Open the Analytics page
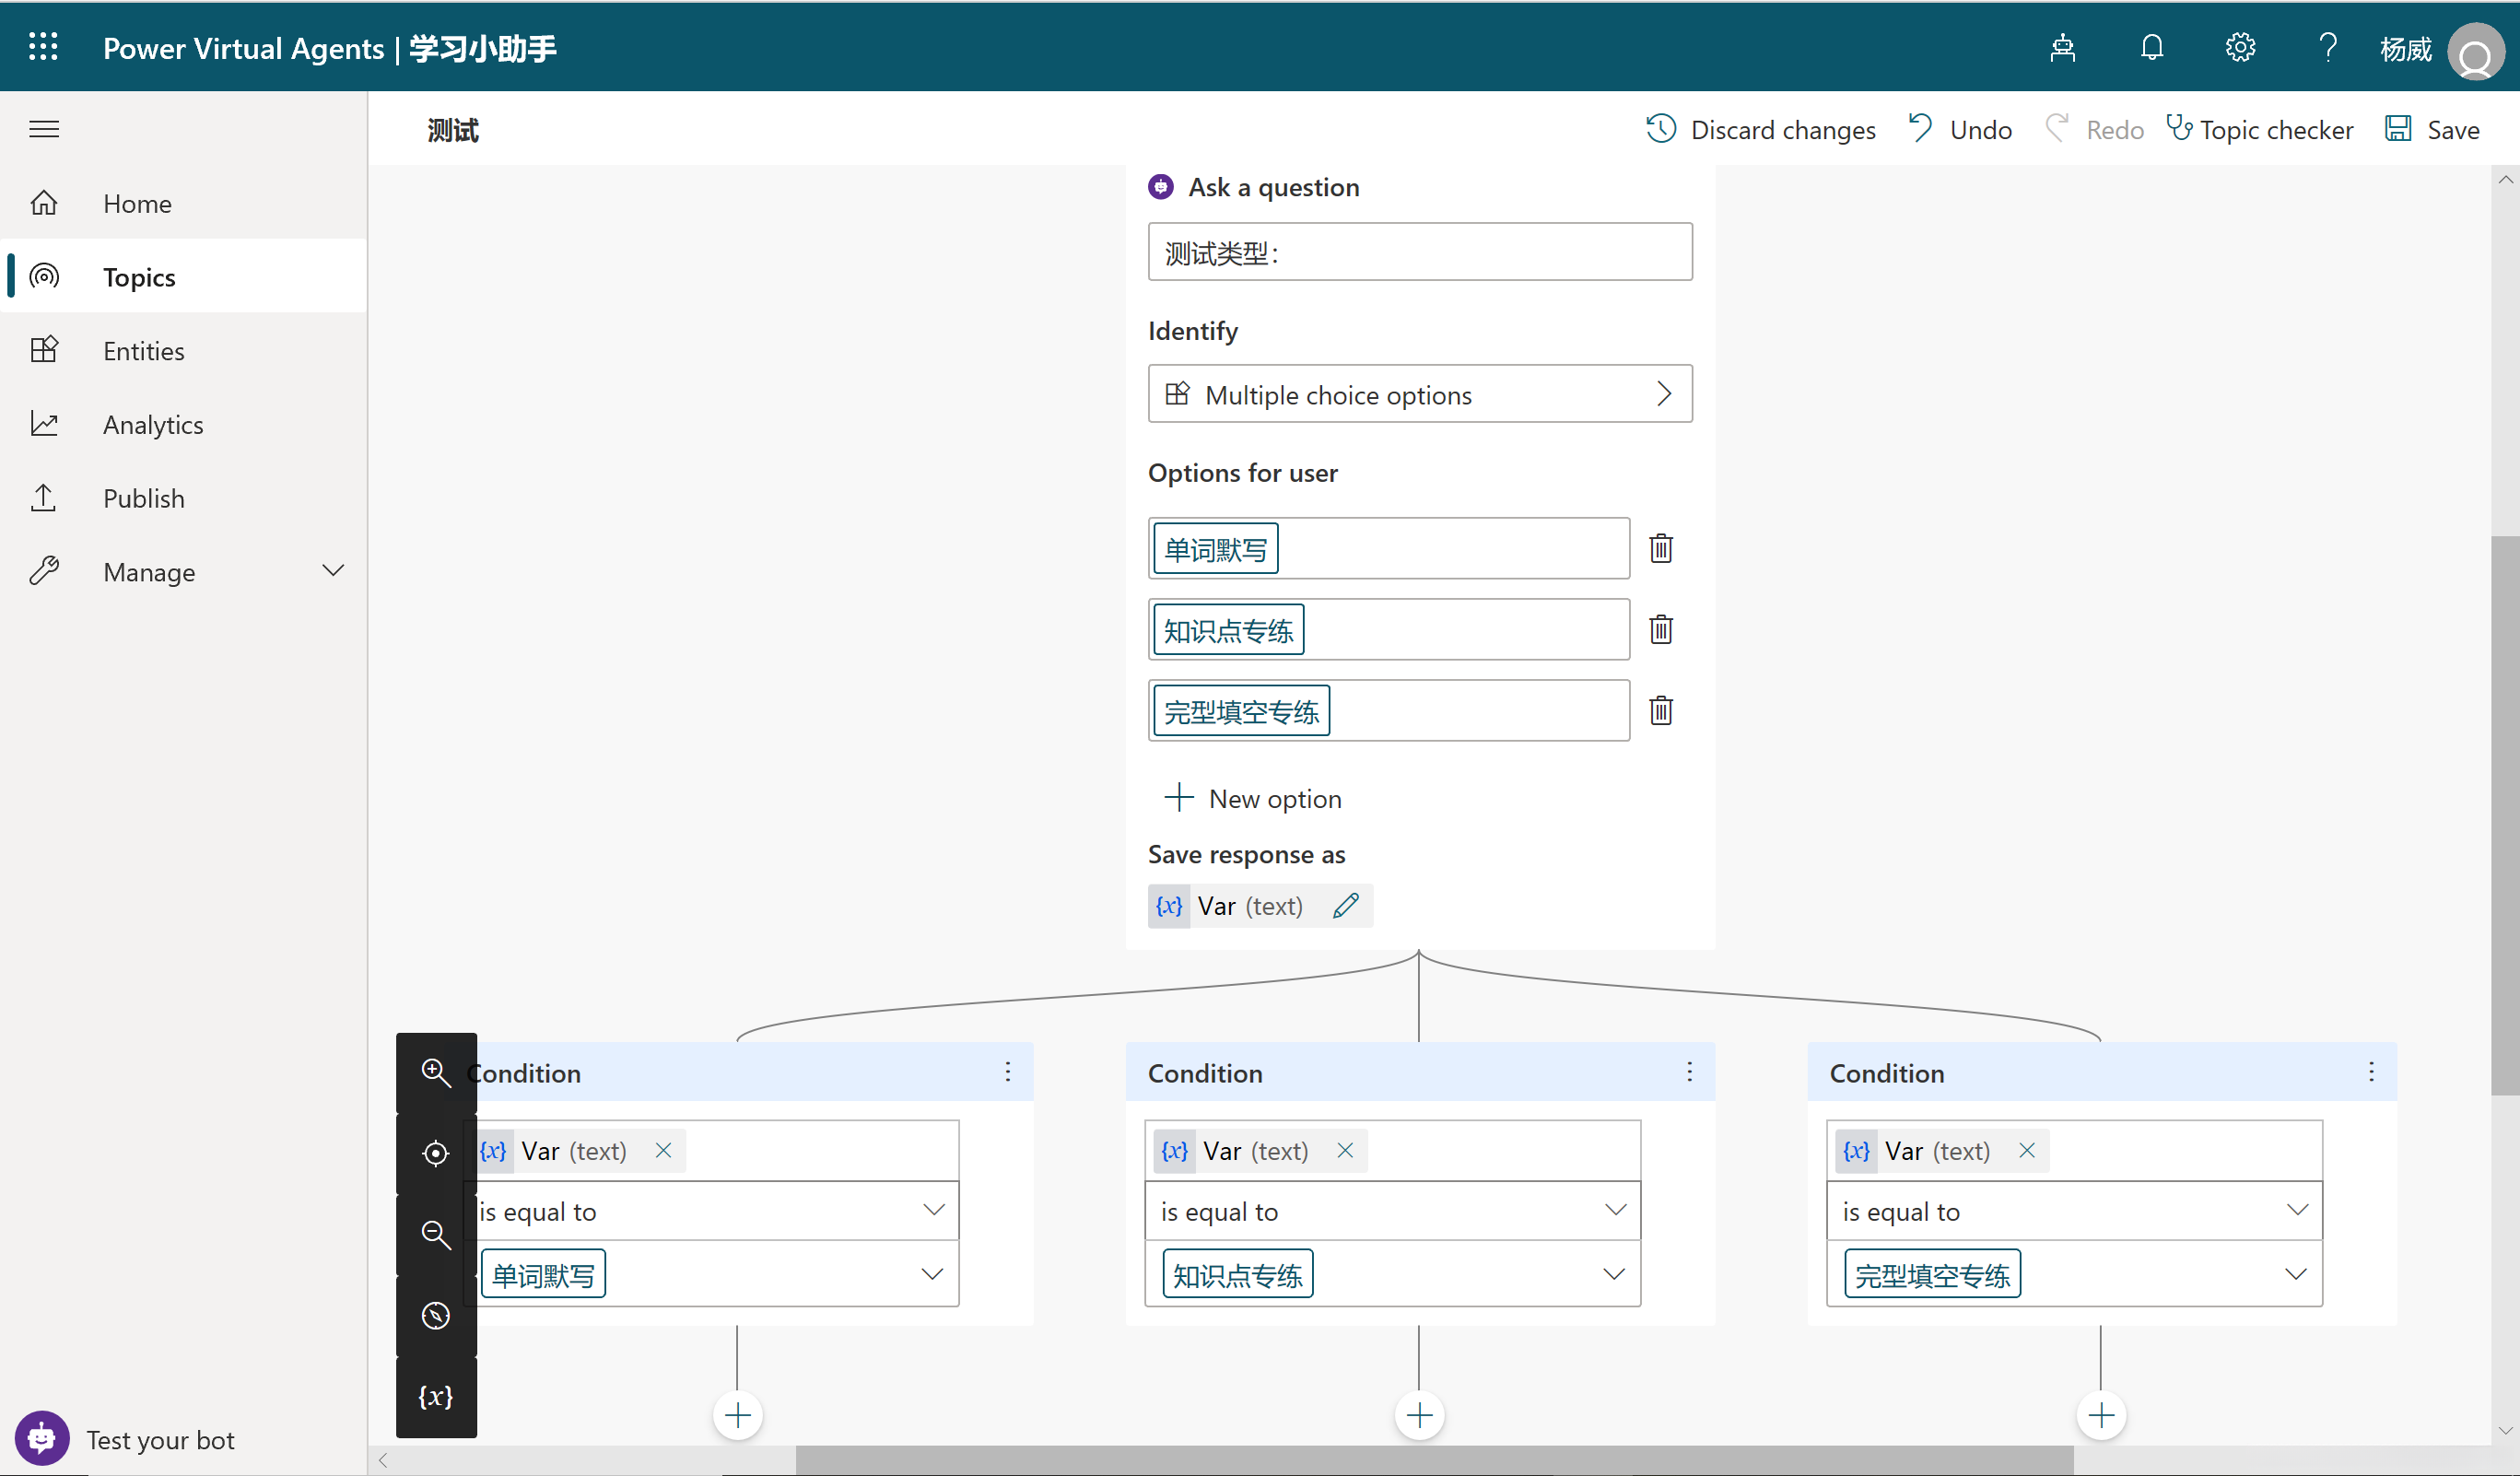The height and width of the screenshot is (1476, 2520). click(152, 424)
